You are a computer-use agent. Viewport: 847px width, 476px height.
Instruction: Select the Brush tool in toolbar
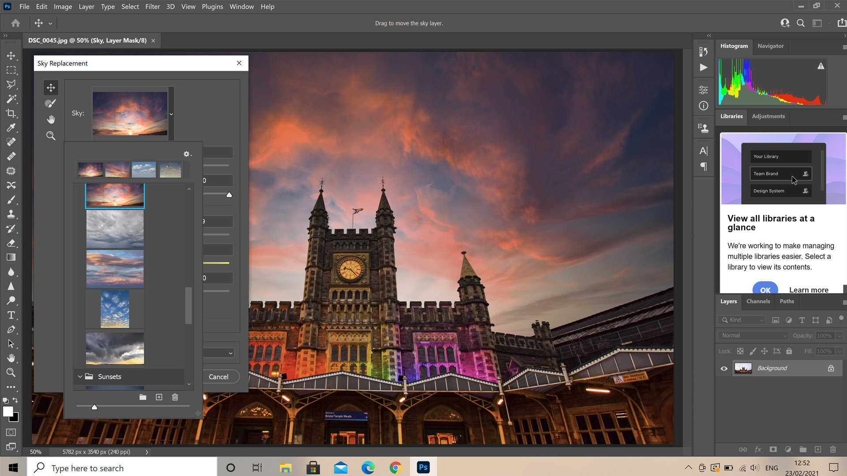[x=11, y=199]
